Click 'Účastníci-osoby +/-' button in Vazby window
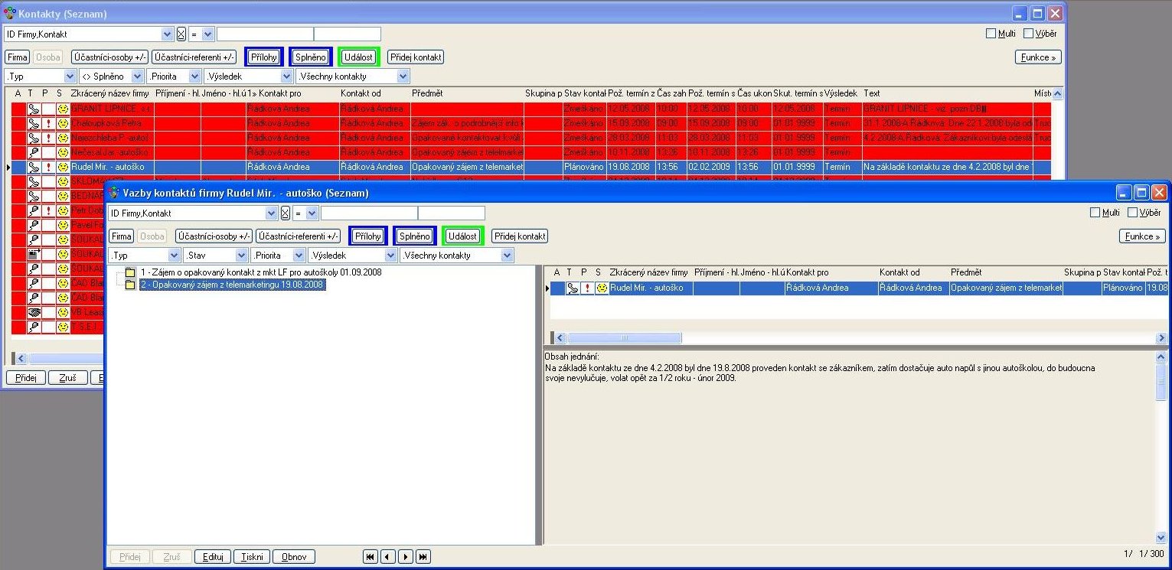1172x570 pixels. (214, 236)
